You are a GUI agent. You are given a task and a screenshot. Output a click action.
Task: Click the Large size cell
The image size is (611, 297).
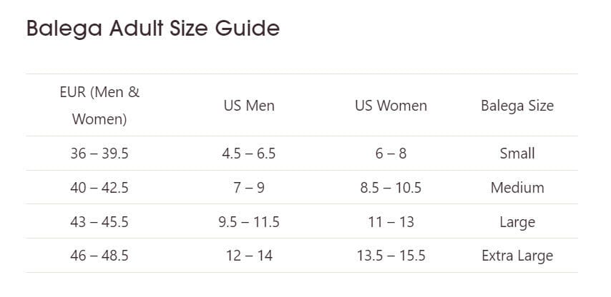click(x=517, y=222)
